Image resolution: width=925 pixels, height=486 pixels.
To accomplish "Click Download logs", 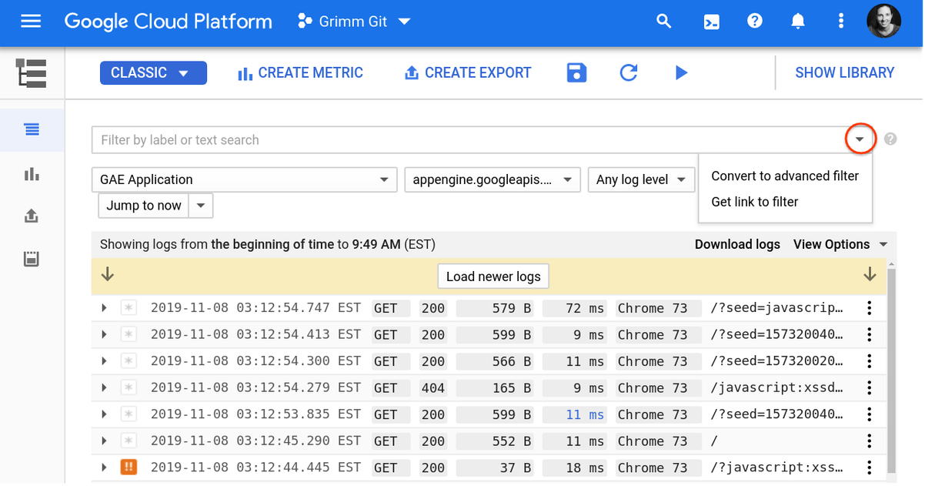I will pos(737,244).
